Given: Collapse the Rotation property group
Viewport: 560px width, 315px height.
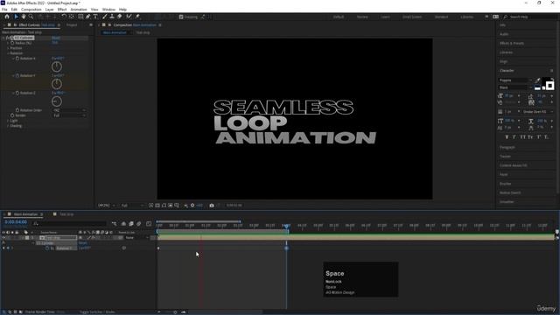Looking at the screenshot, I should coord(8,53).
